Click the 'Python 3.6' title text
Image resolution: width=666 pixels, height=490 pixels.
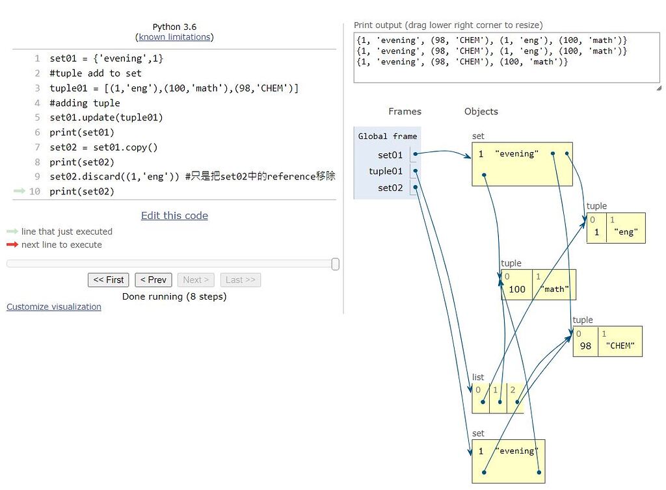174,27
